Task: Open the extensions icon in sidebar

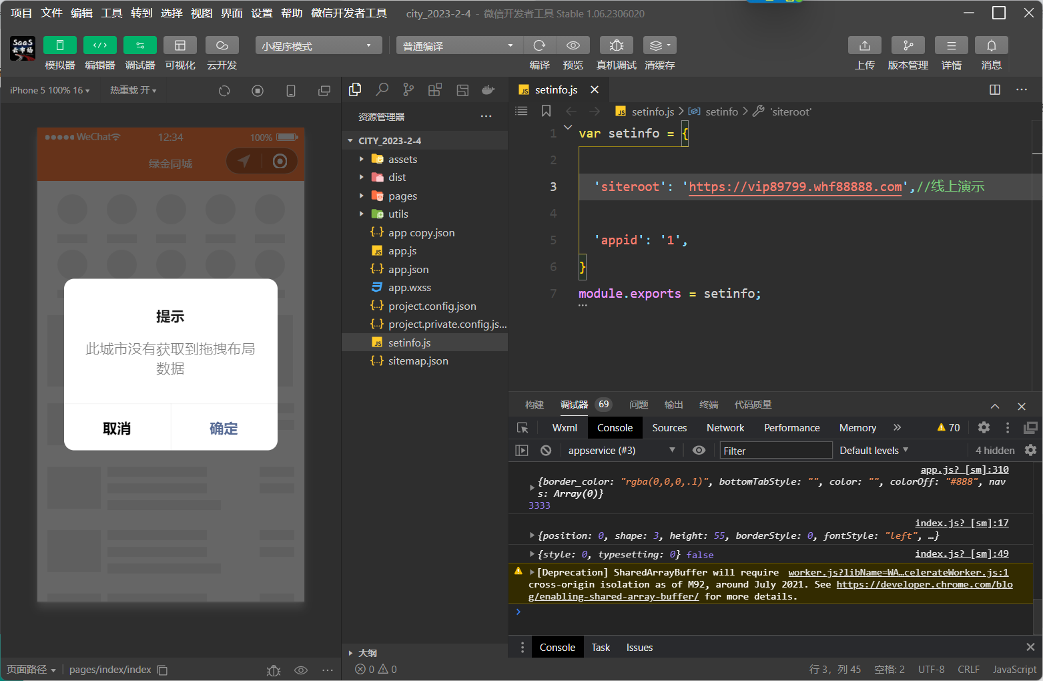Action: click(x=435, y=89)
